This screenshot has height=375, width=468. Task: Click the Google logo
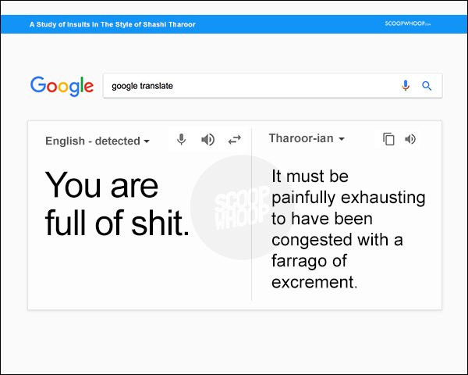tap(62, 86)
